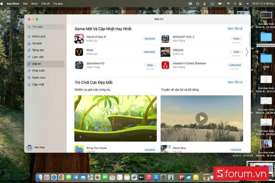Go to Sáng tạo in sidebar
Screen dimensions: 275x183
[46, 50]
